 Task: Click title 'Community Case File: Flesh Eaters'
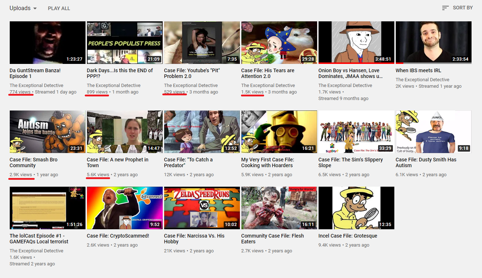click(x=272, y=239)
